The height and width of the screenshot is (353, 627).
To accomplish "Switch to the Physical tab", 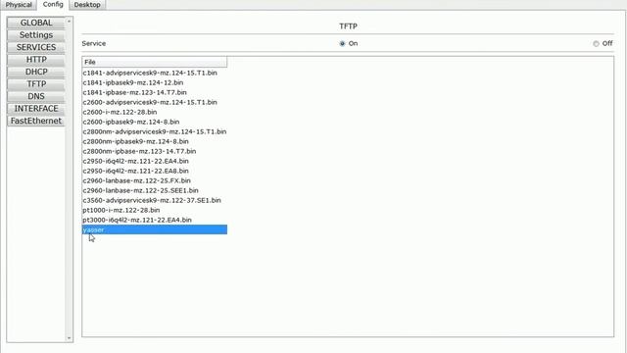I will pos(19,5).
